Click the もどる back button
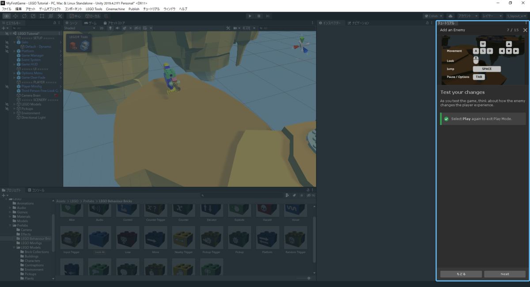 tap(461, 274)
